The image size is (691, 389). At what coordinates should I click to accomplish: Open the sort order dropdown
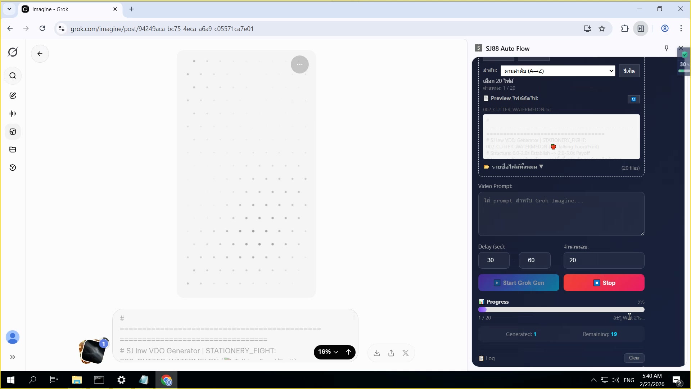557,71
